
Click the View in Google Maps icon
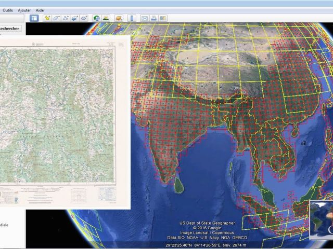tap(163, 18)
